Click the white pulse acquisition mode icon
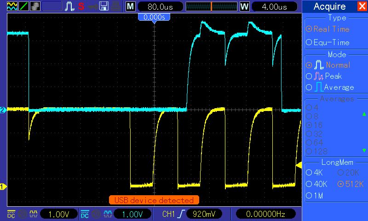The image size is (368, 221). (70, 6)
